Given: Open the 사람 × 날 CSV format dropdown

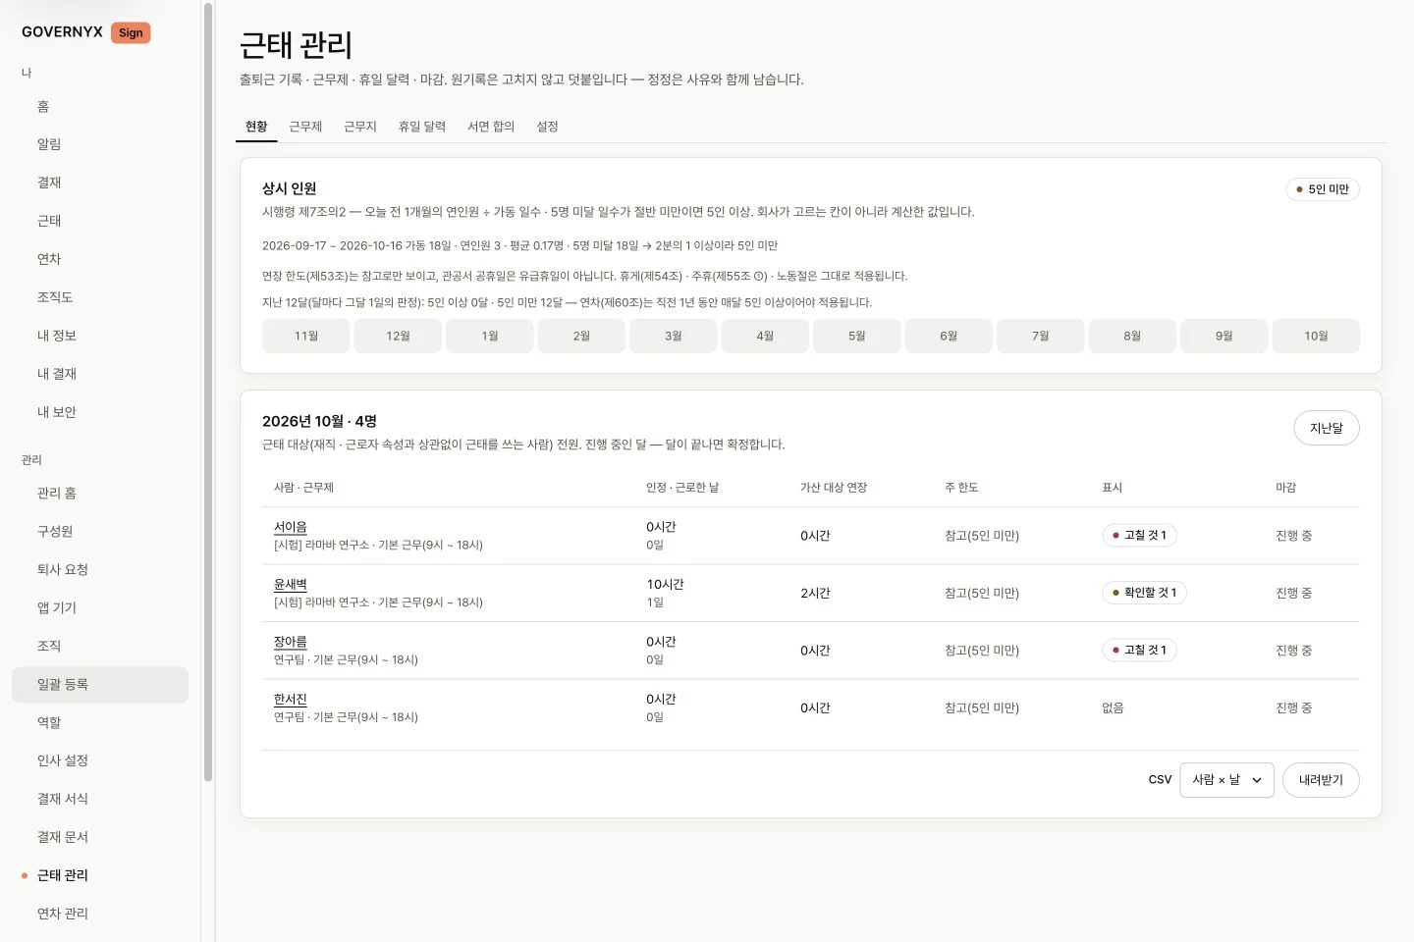Looking at the screenshot, I should [x=1226, y=780].
